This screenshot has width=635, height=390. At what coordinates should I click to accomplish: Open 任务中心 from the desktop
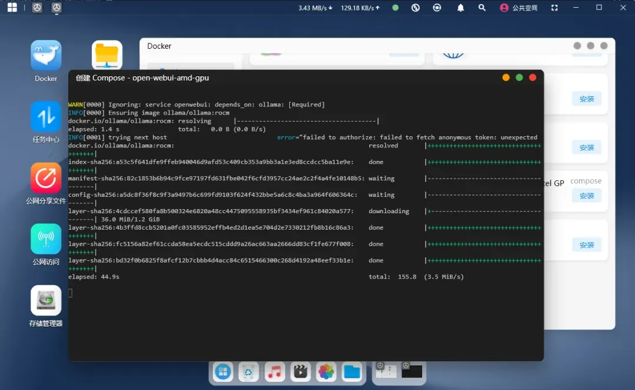point(46,116)
